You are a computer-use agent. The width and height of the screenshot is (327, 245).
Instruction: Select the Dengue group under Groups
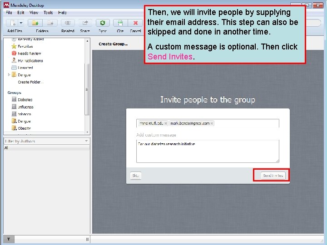click(x=24, y=121)
